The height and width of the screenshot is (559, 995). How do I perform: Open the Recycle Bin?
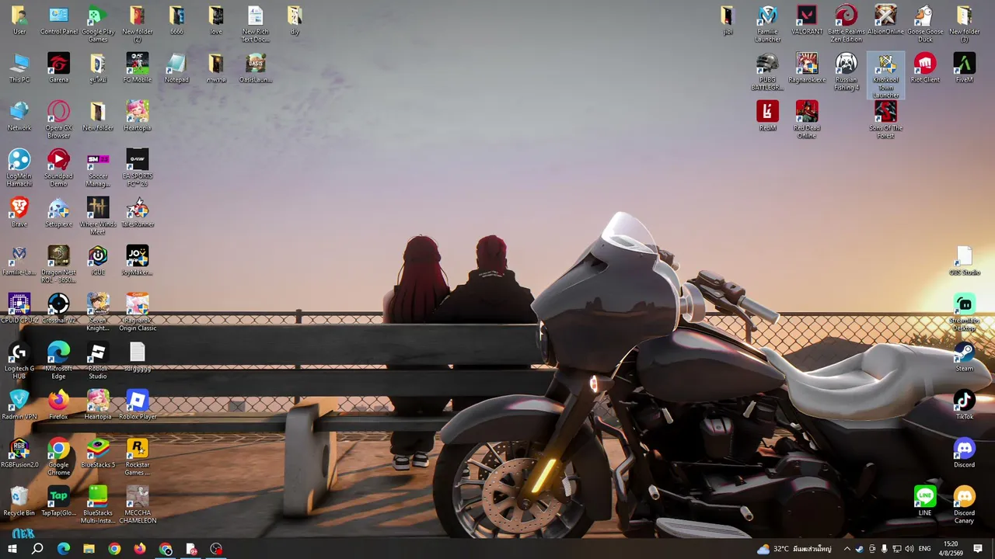tap(19, 500)
